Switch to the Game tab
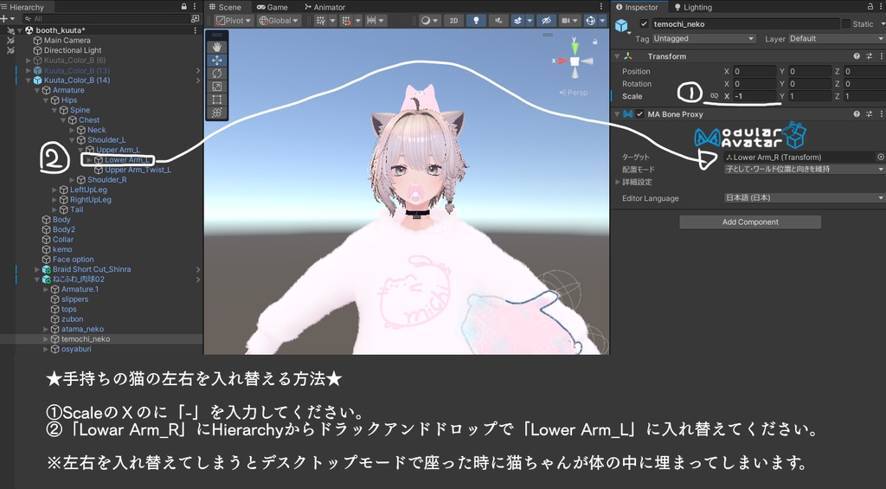 (273, 7)
